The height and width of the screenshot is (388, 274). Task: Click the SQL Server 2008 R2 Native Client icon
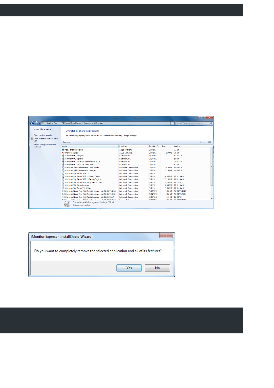coord(63,176)
